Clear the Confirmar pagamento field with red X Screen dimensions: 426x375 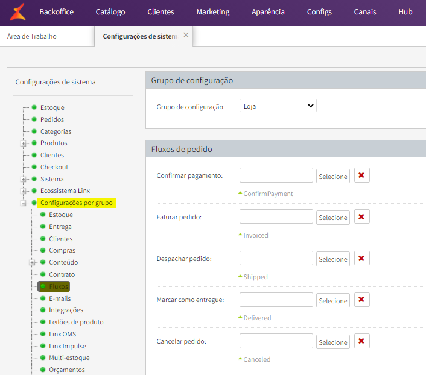(361, 175)
